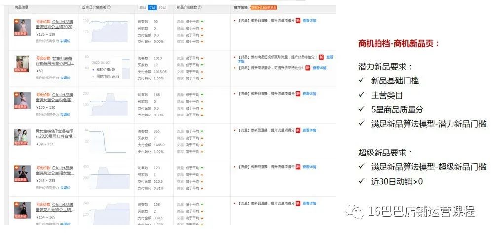Click green down arrow beside 流量 in ¥39~127 row
Viewport: 491px width, 233px height.
tap(202, 131)
